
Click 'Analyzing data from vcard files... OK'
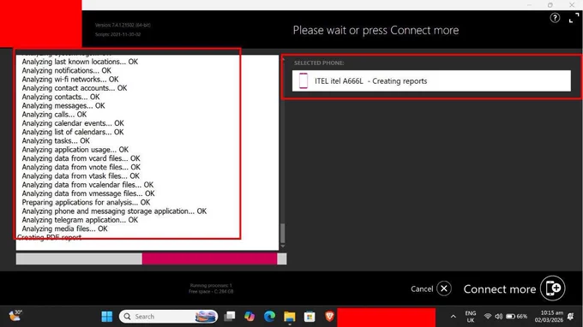click(x=81, y=158)
